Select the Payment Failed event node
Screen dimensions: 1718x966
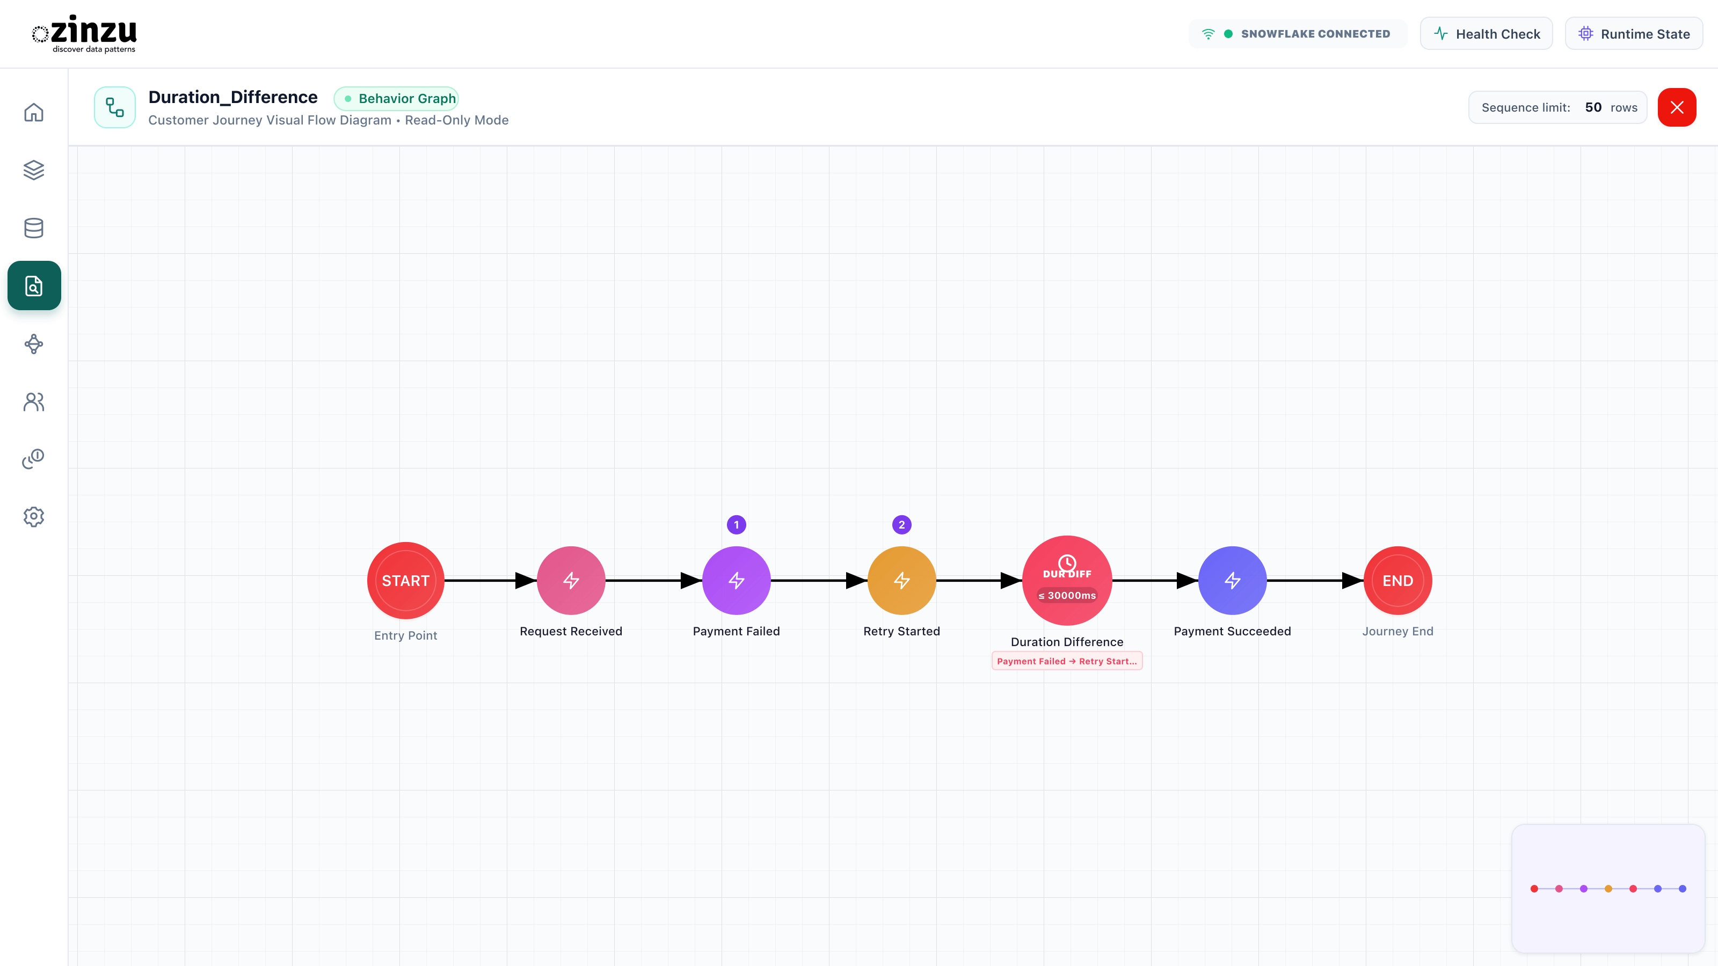click(x=736, y=581)
